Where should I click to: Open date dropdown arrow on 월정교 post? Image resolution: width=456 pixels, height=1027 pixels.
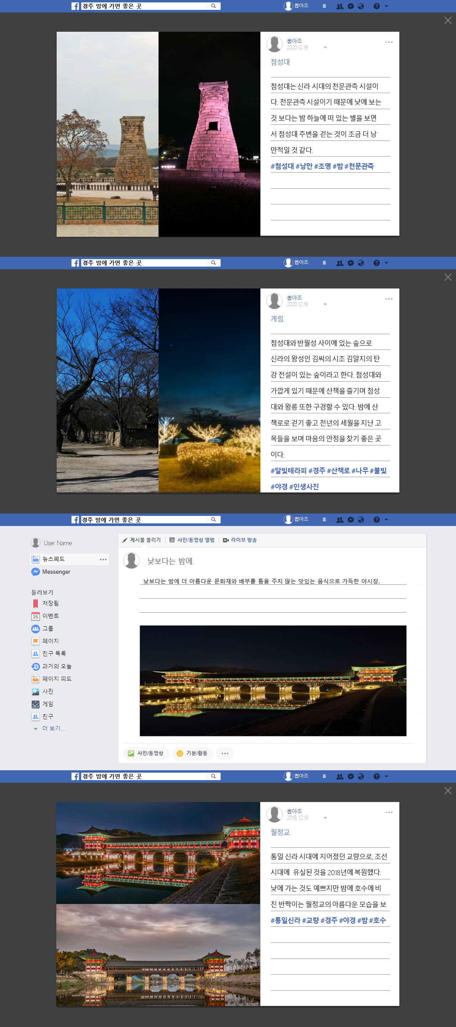click(x=325, y=818)
